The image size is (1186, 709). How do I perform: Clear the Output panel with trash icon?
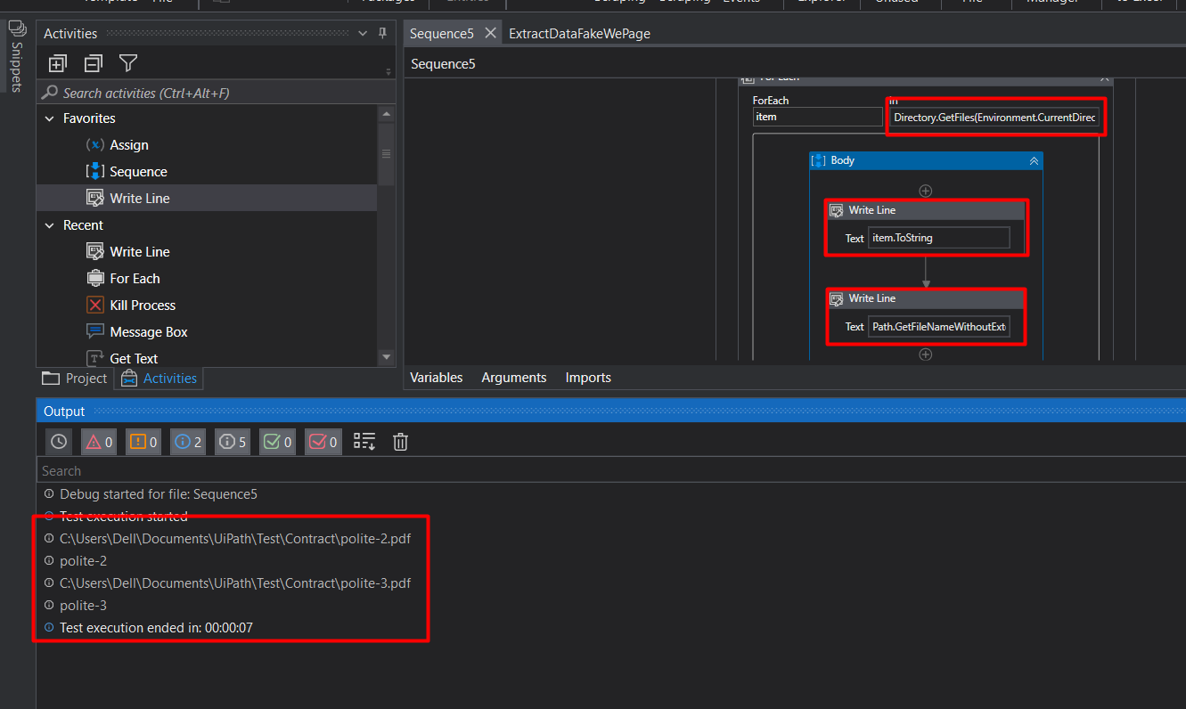pyautogui.click(x=399, y=441)
